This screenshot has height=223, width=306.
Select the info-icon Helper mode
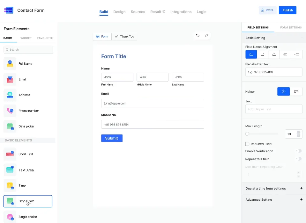click(x=284, y=91)
